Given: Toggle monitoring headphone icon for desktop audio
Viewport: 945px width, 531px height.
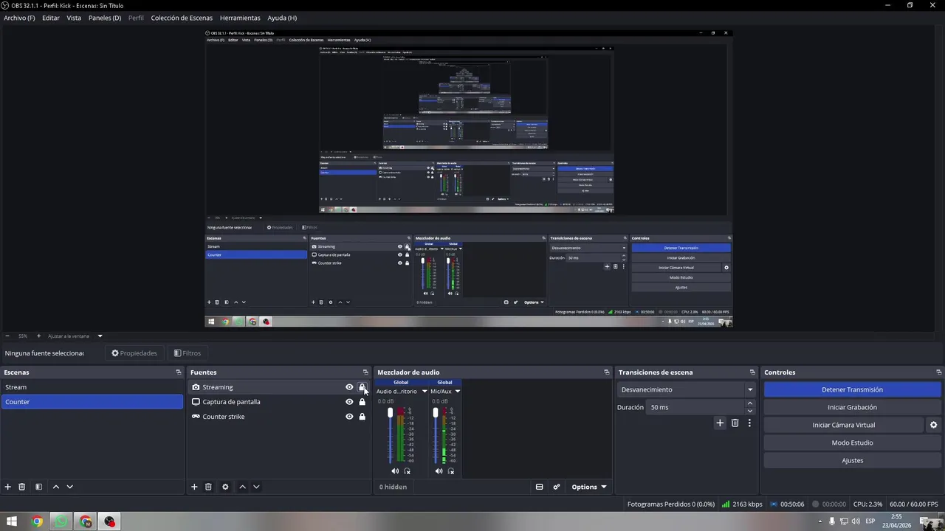Looking at the screenshot, I should click(407, 471).
